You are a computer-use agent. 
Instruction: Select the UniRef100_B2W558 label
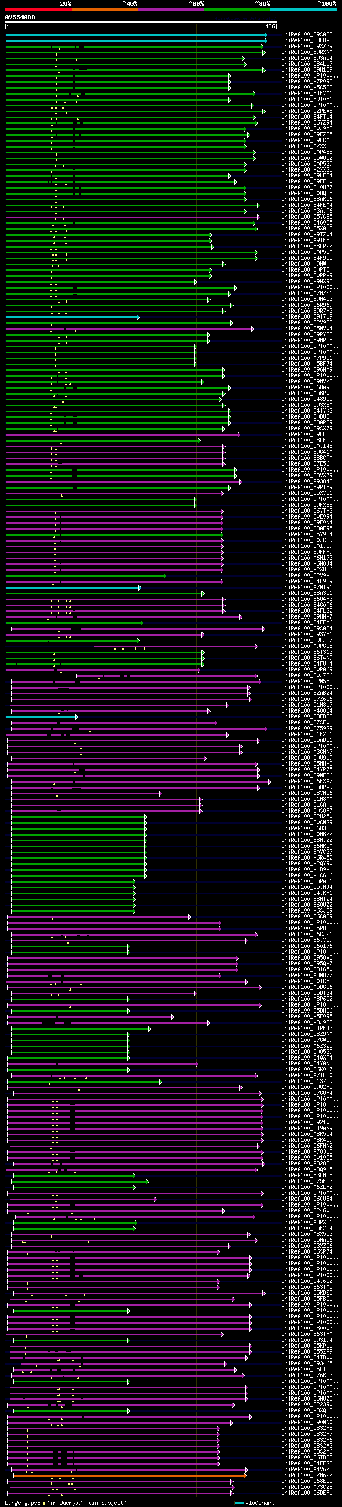click(x=307, y=681)
